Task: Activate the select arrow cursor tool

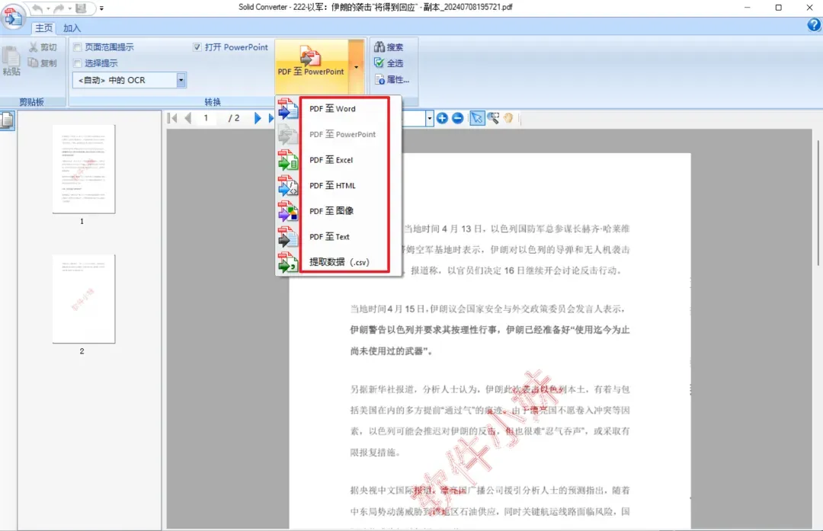Action: pos(476,118)
